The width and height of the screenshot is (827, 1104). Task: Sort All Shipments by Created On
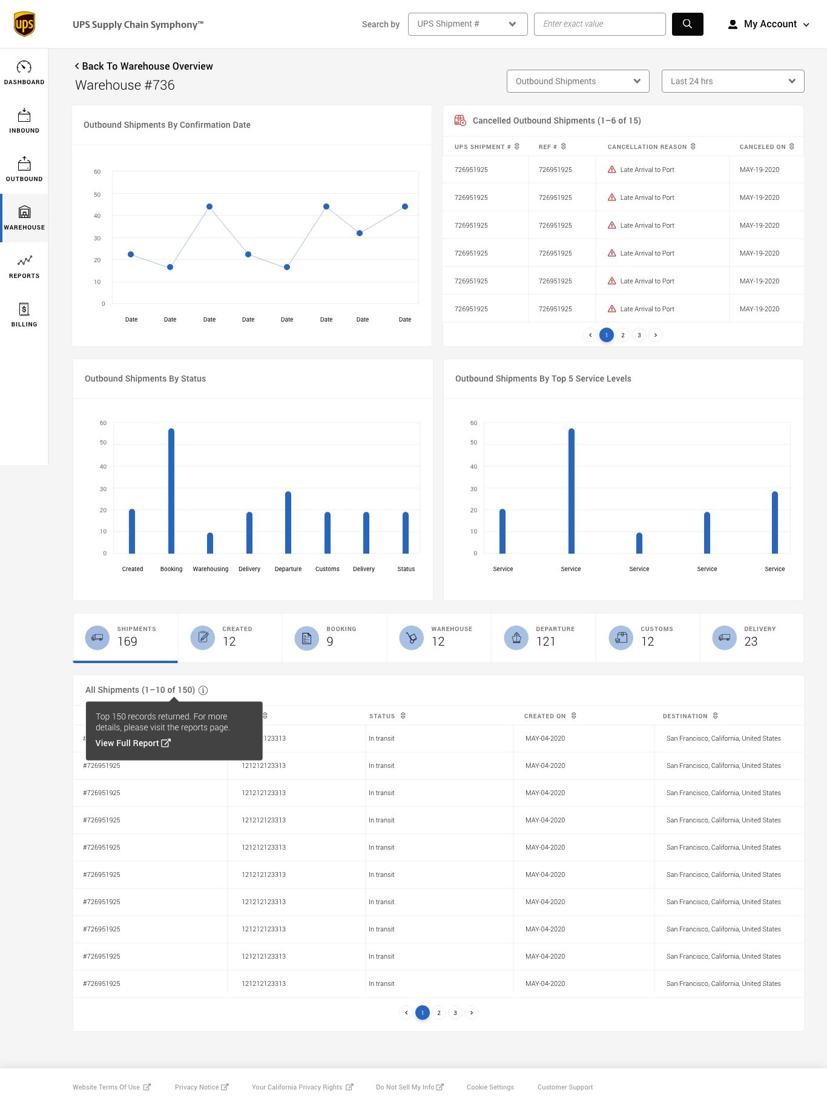[x=574, y=716]
